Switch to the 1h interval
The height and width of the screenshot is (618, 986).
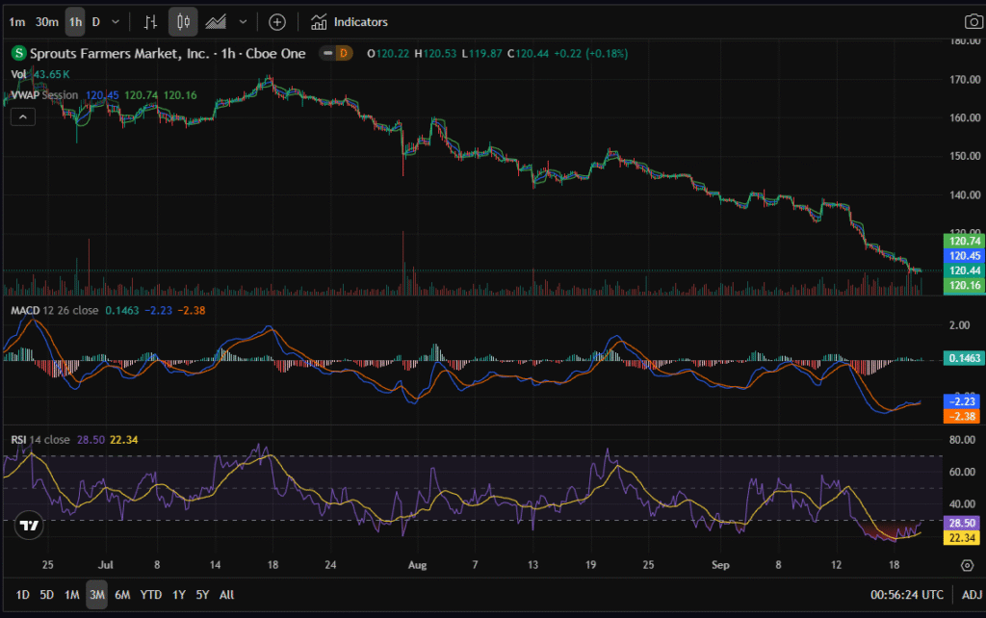[x=75, y=21]
